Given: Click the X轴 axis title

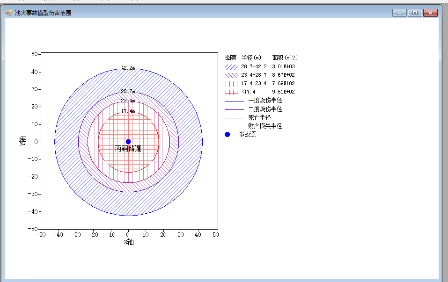Looking at the screenshot, I should pos(129,242).
